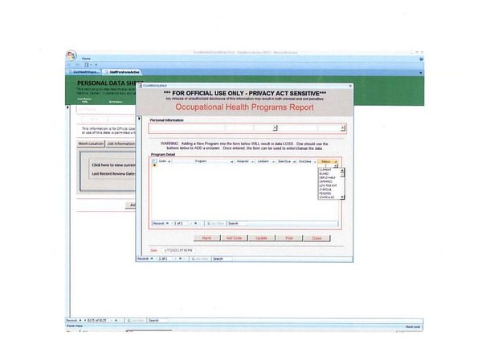Open the LstExam column filter arrow
This screenshot has height=340, width=494.
click(x=273, y=161)
